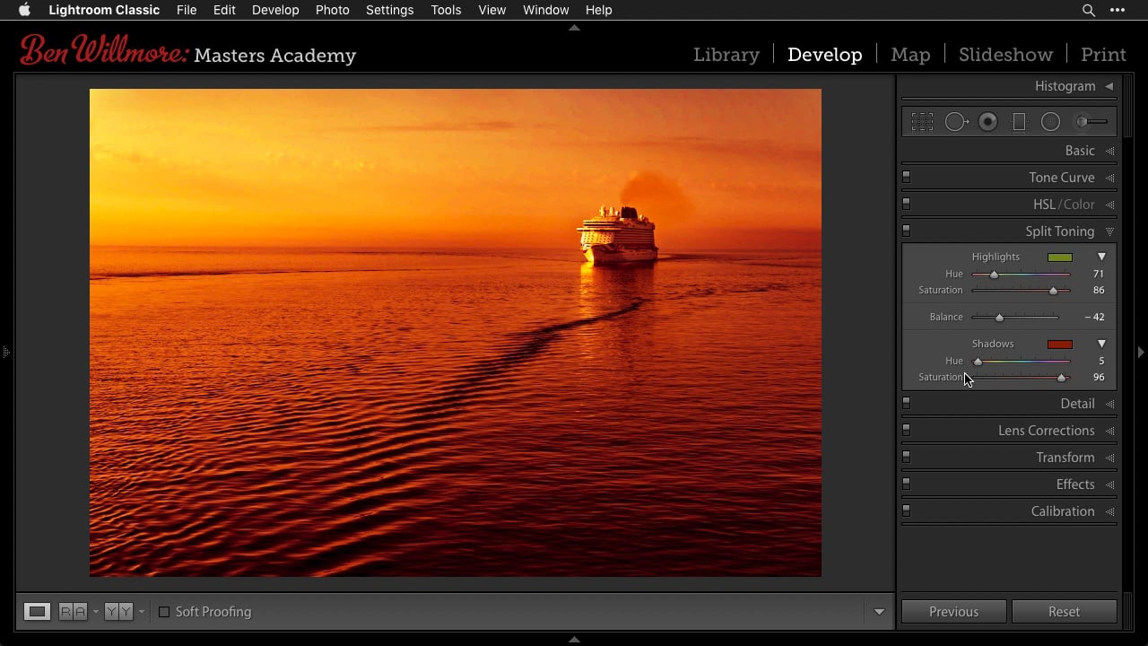Open the File menu
1148x646 pixels.
[x=187, y=10]
